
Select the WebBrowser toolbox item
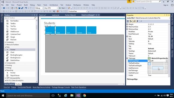pos(15,32)
